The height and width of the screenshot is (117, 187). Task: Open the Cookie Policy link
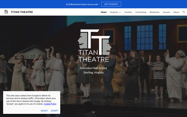pos(50,104)
